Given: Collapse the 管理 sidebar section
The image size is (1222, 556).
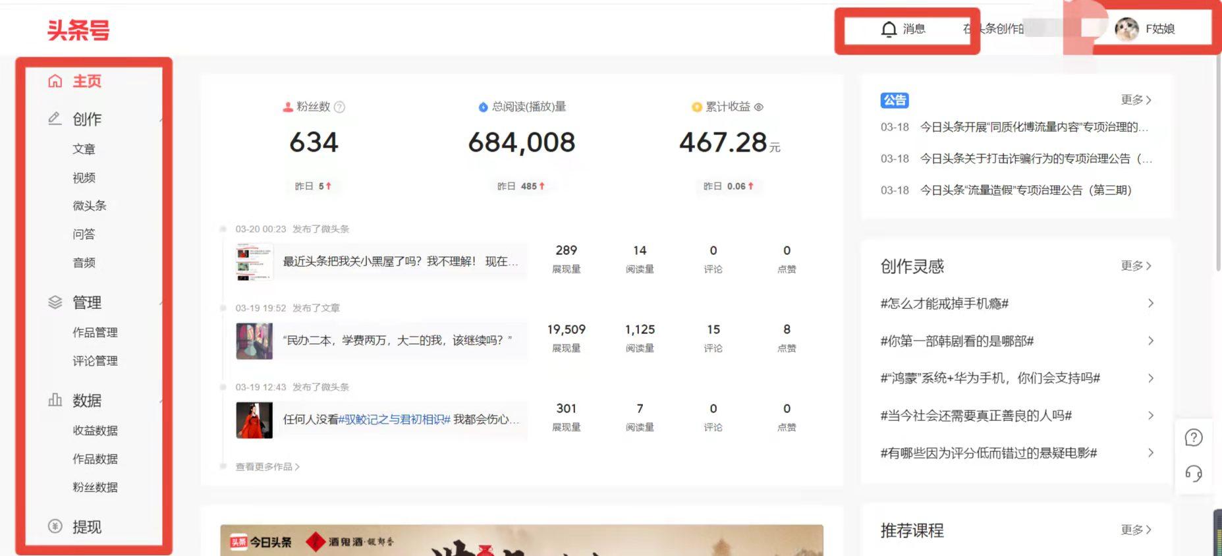Looking at the screenshot, I should 160,303.
